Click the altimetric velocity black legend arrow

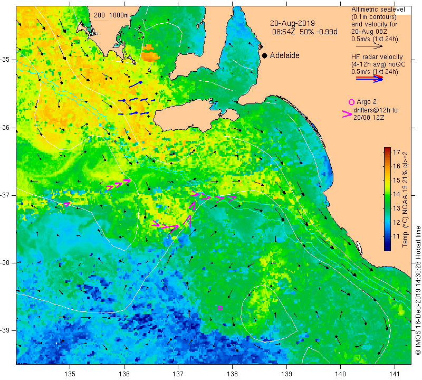[x=369, y=46]
